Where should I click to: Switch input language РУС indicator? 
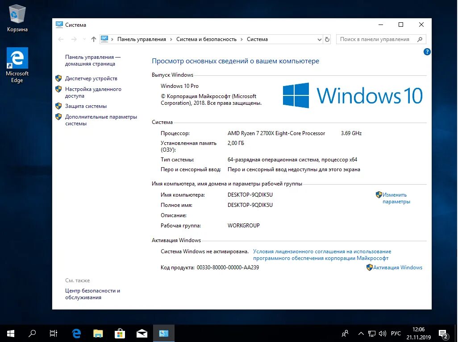coord(396,333)
